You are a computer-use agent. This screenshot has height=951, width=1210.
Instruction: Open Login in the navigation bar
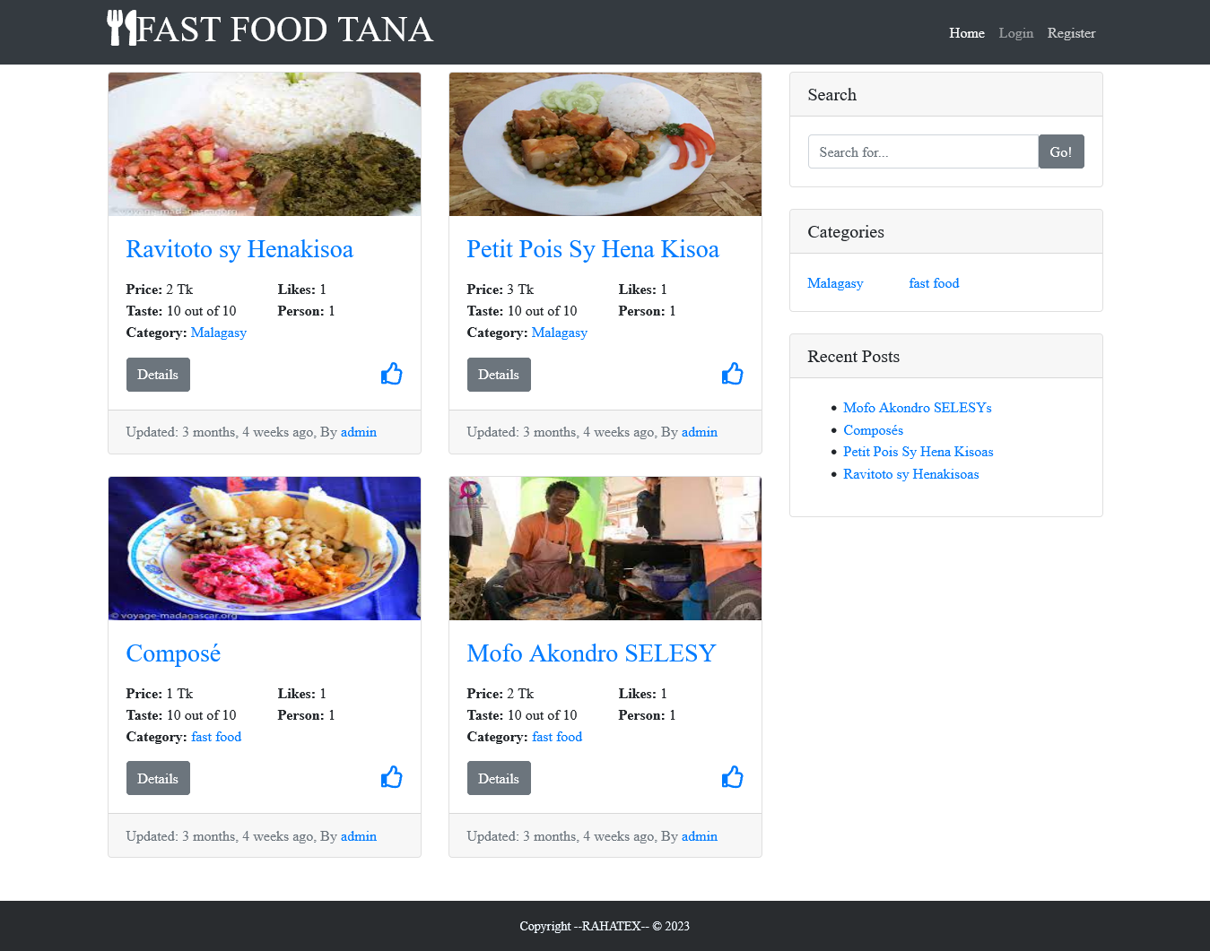coord(1016,33)
